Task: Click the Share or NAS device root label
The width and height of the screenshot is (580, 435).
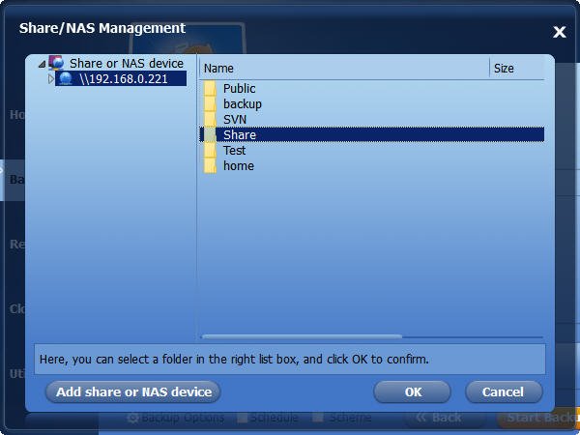Action: pyautogui.click(x=127, y=63)
